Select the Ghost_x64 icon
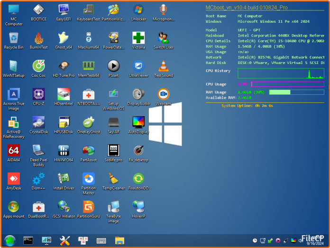The height and width of the screenshot is (248, 330). point(64,41)
